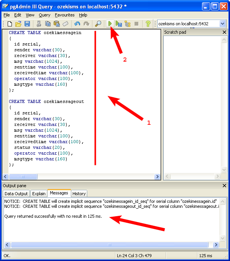This screenshot has height=261, width=230.
Task: Click the '125 ms' status bar field
Action: point(205,256)
